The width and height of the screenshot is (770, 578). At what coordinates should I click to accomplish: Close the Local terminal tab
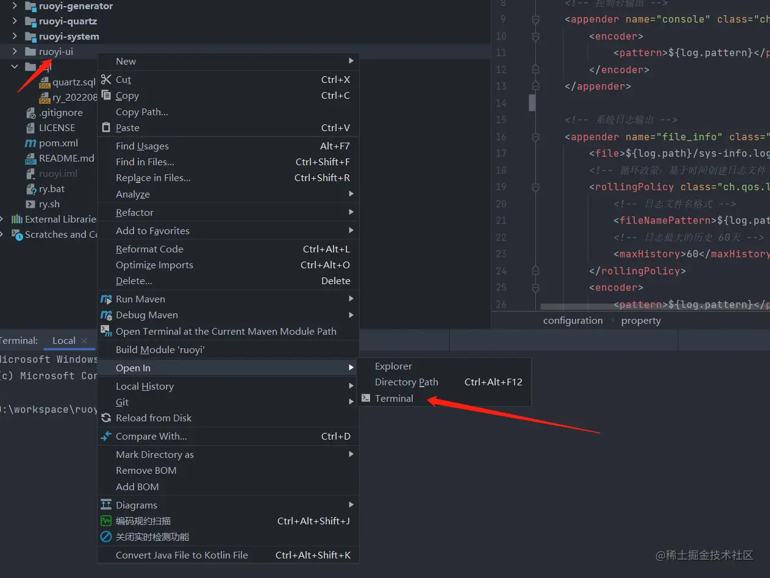(x=84, y=341)
